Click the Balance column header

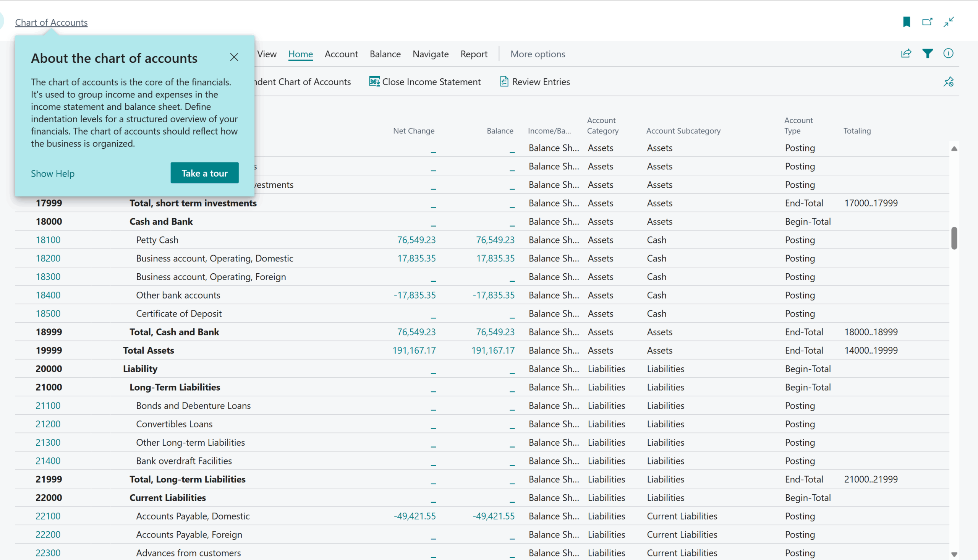pyautogui.click(x=500, y=131)
